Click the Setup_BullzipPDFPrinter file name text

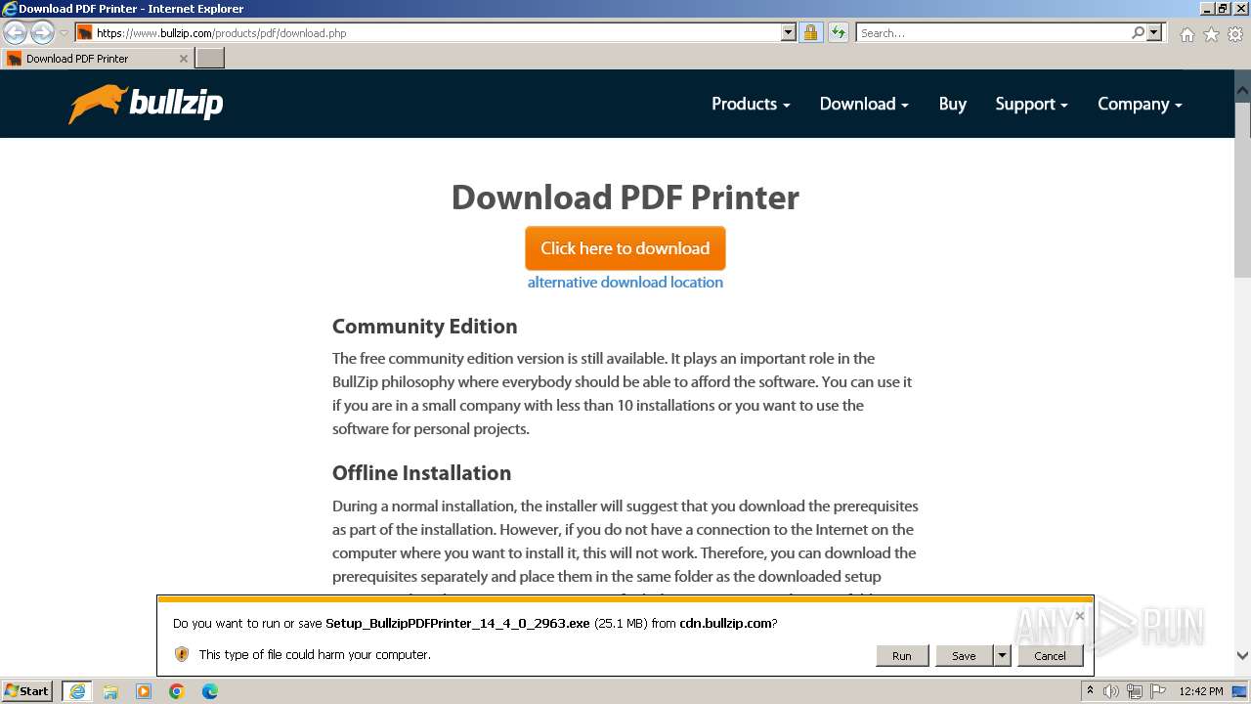(457, 623)
